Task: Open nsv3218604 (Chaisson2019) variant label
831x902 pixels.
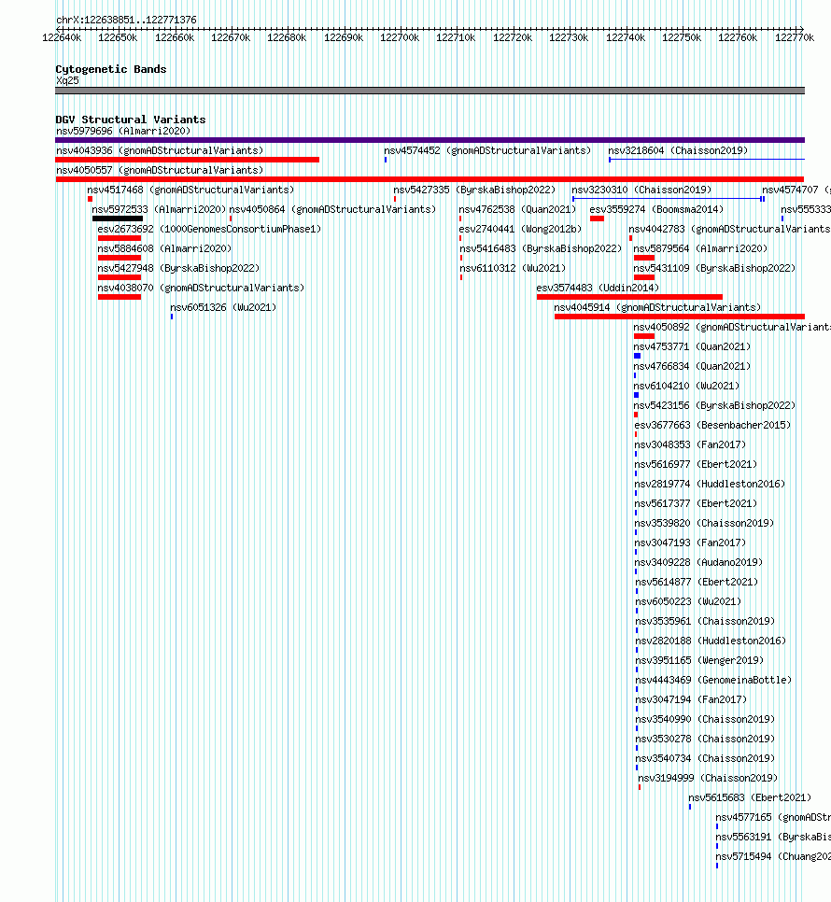Action: (678, 150)
